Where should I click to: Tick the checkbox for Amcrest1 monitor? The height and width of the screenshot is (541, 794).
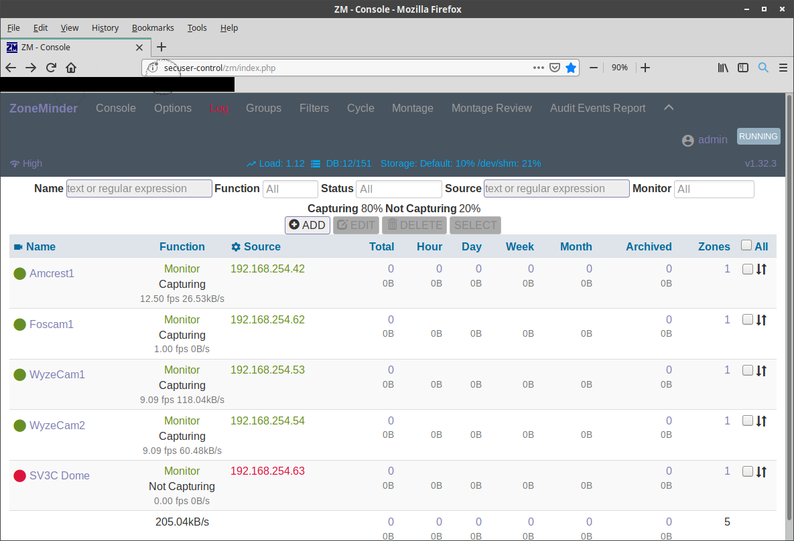[747, 268]
